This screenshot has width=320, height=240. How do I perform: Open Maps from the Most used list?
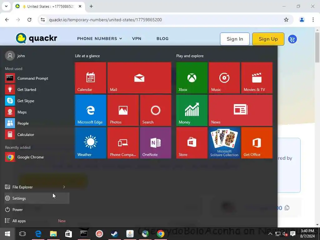[x=37, y=112]
